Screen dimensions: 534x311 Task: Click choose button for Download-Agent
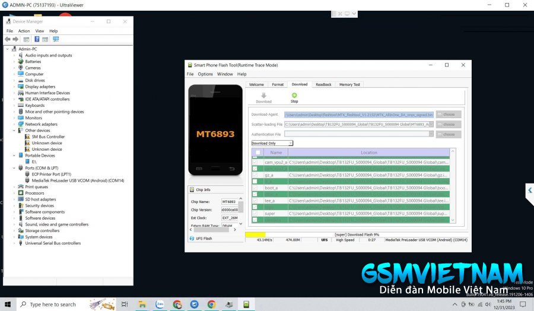tap(449, 115)
